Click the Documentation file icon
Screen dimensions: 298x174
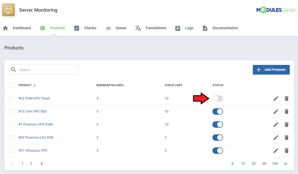(x=205, y=28)
